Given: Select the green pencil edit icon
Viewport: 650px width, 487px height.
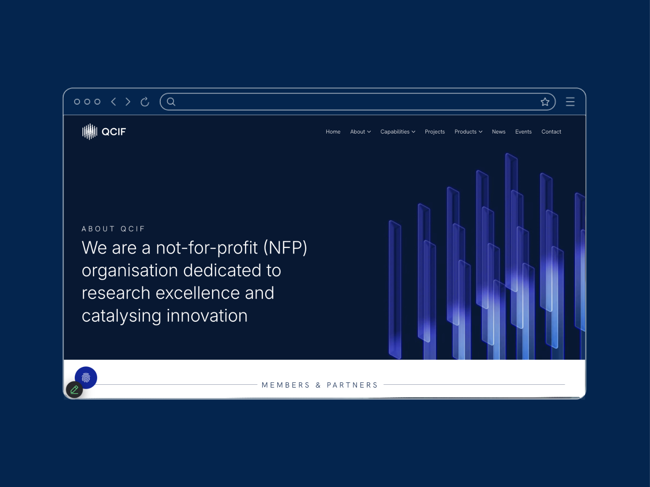Looking at the screenshot, I should [74, 390].
